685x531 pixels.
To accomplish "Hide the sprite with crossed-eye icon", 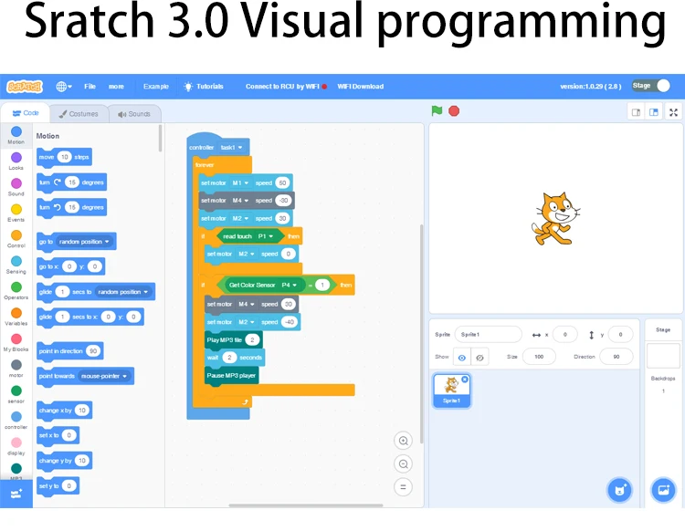I will pos(479,358).
